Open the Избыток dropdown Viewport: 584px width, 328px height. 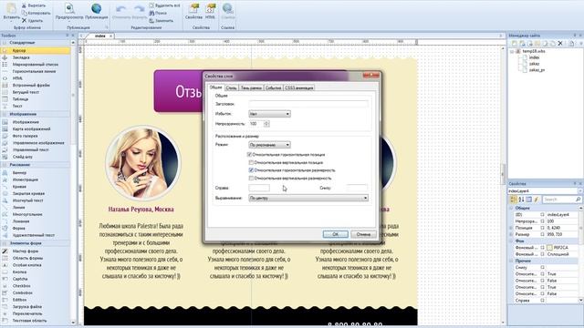tap(269, 114)
